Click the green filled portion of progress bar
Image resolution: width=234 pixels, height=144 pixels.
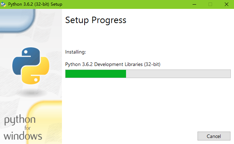[x=96, y=74]
